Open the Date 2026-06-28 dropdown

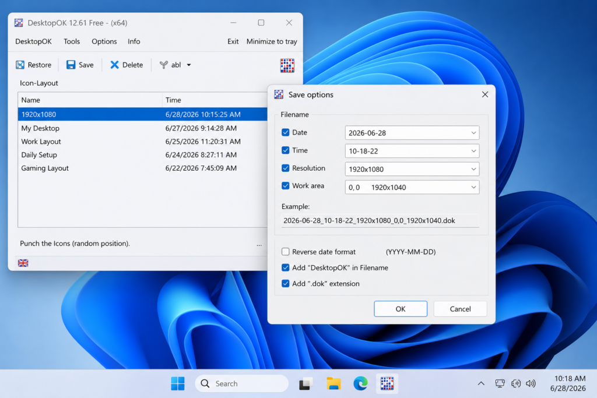412,133
